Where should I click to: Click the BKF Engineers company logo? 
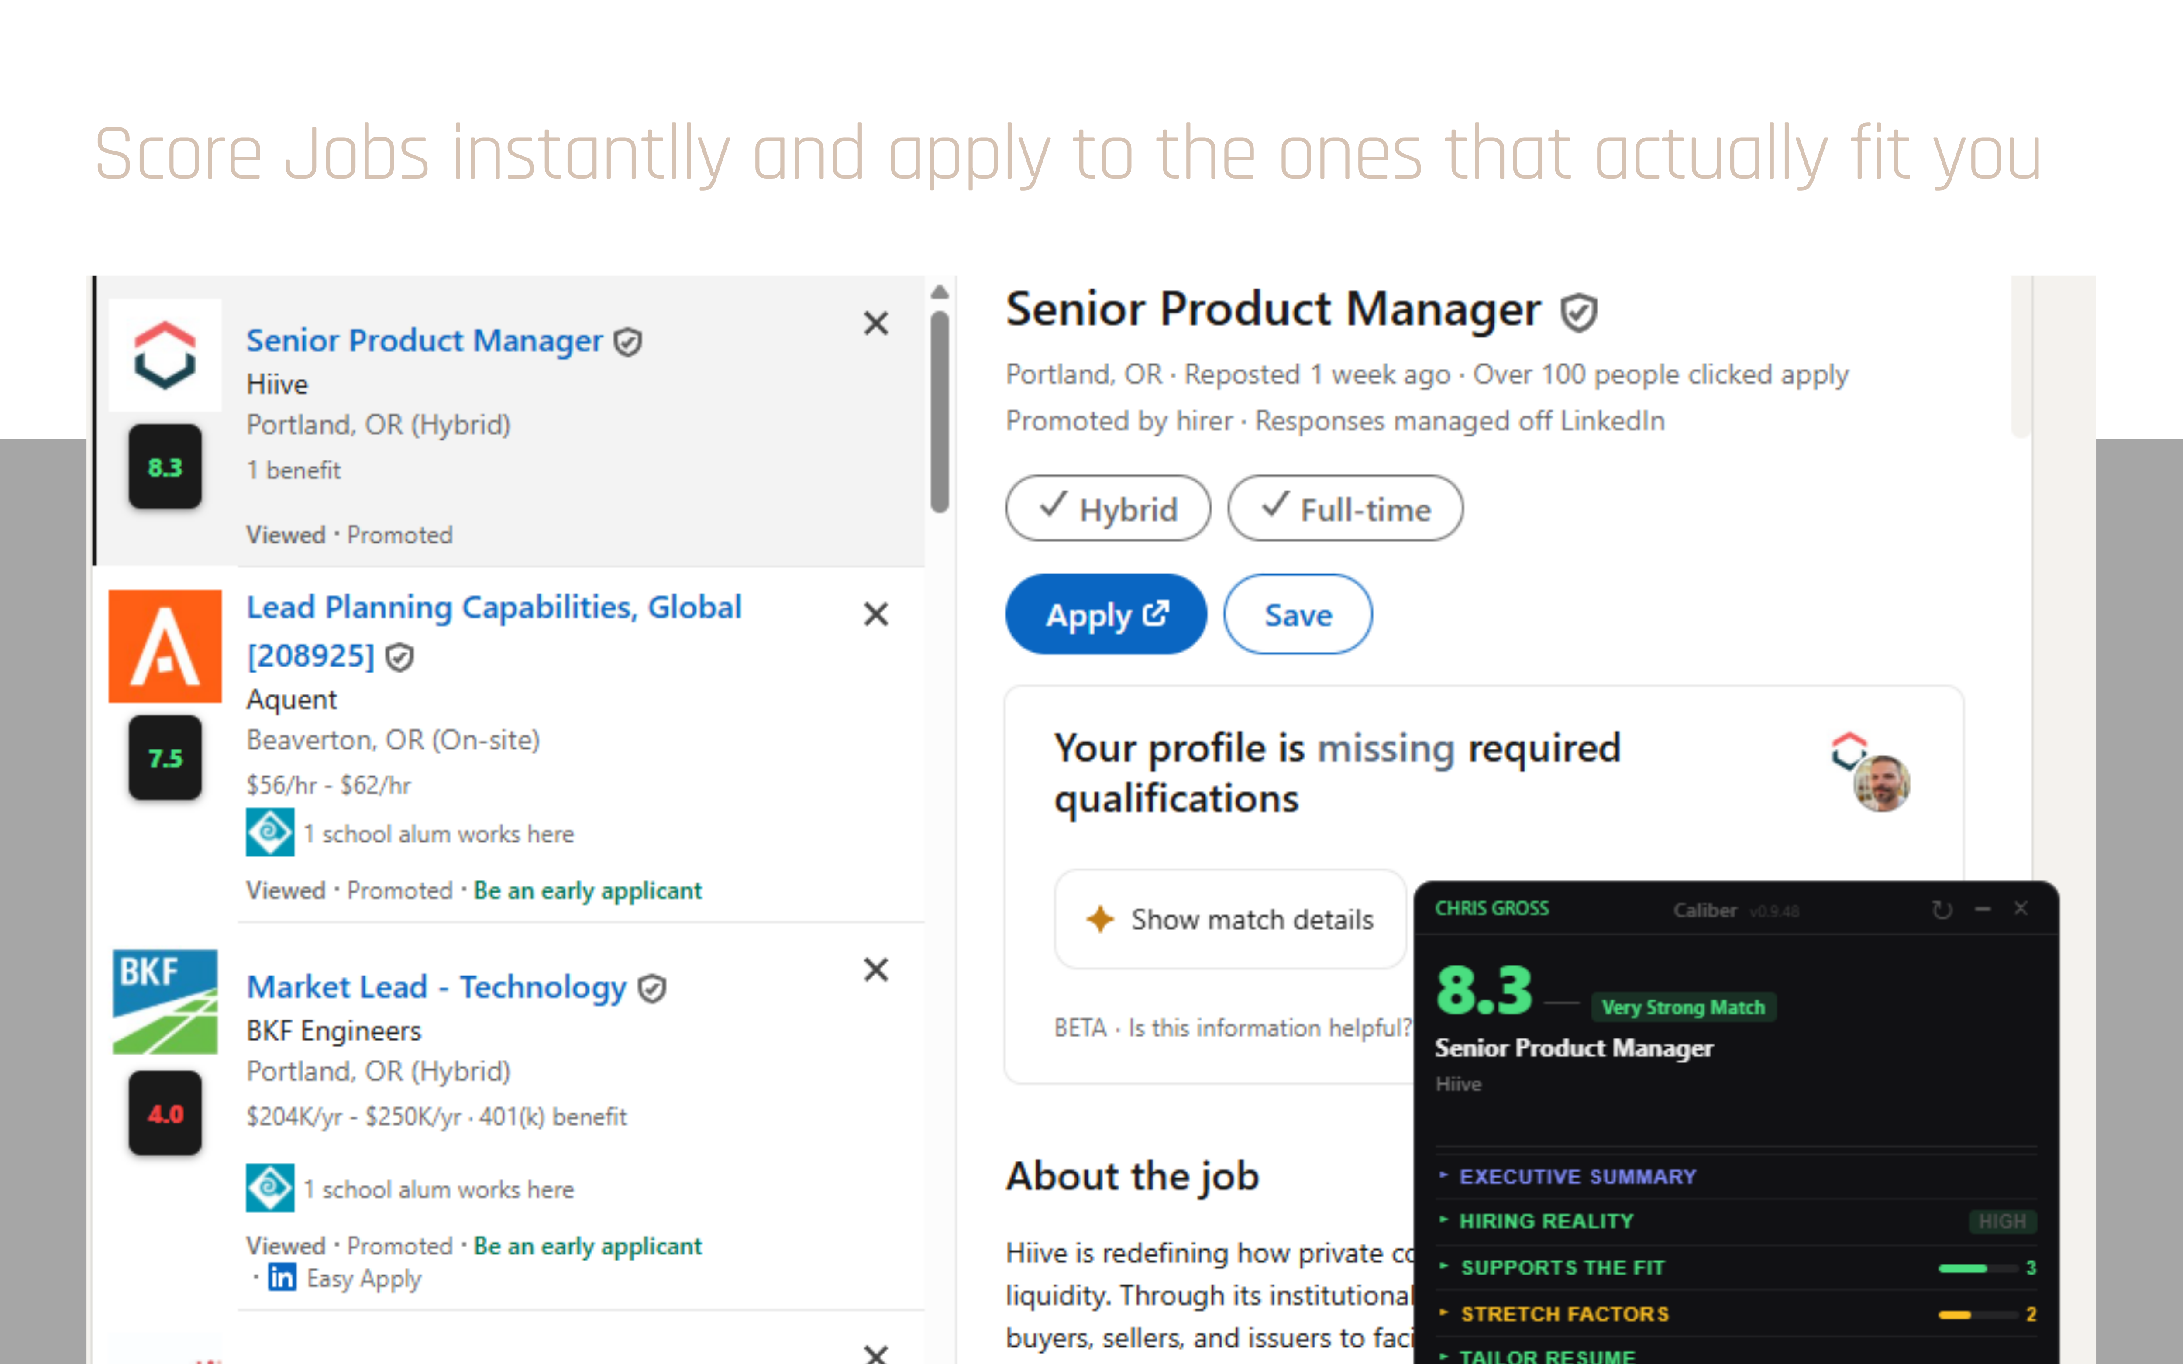tap(165, 1001)
